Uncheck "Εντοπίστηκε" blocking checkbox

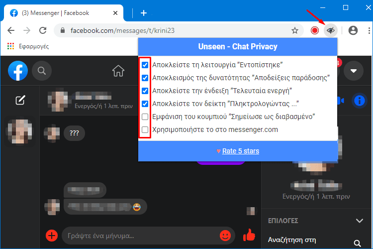(x=145, y=65)
